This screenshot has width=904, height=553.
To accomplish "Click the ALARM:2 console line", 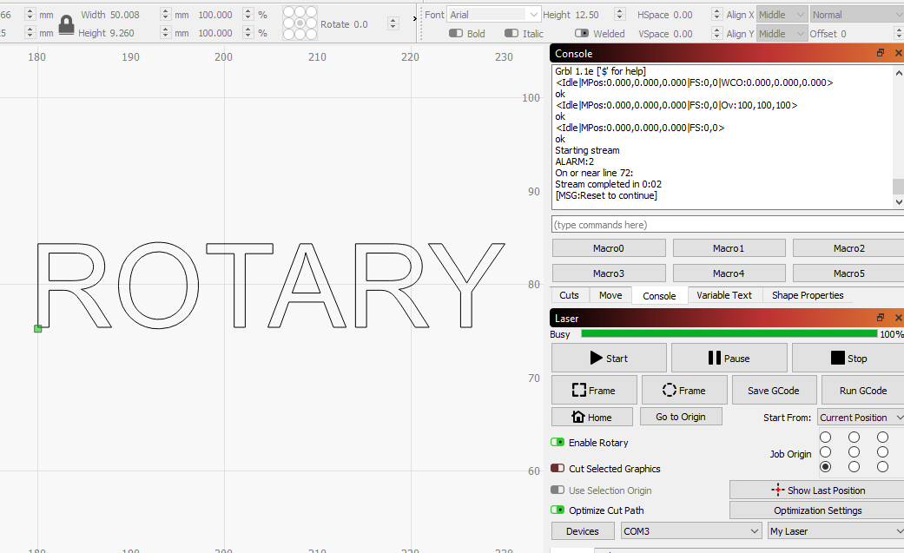I will click(x=574, y=161).
